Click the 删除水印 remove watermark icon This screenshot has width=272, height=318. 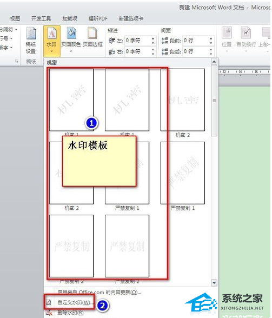pos(49,313)
